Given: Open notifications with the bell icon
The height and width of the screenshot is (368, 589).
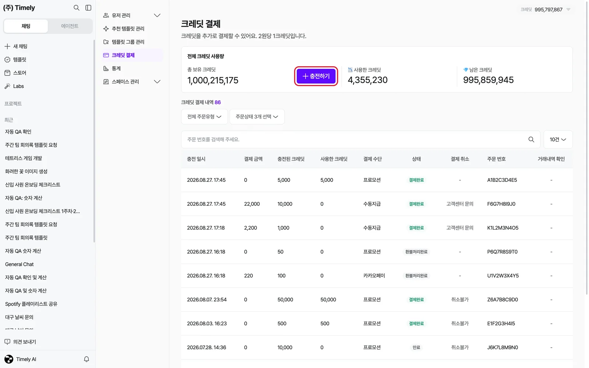Looking at the screenshot, I should 87,359.
